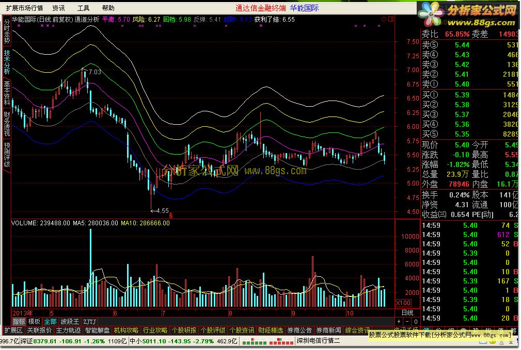
Task: Click the 买⑤ row at price 5.35
Action: coord(470,134)
